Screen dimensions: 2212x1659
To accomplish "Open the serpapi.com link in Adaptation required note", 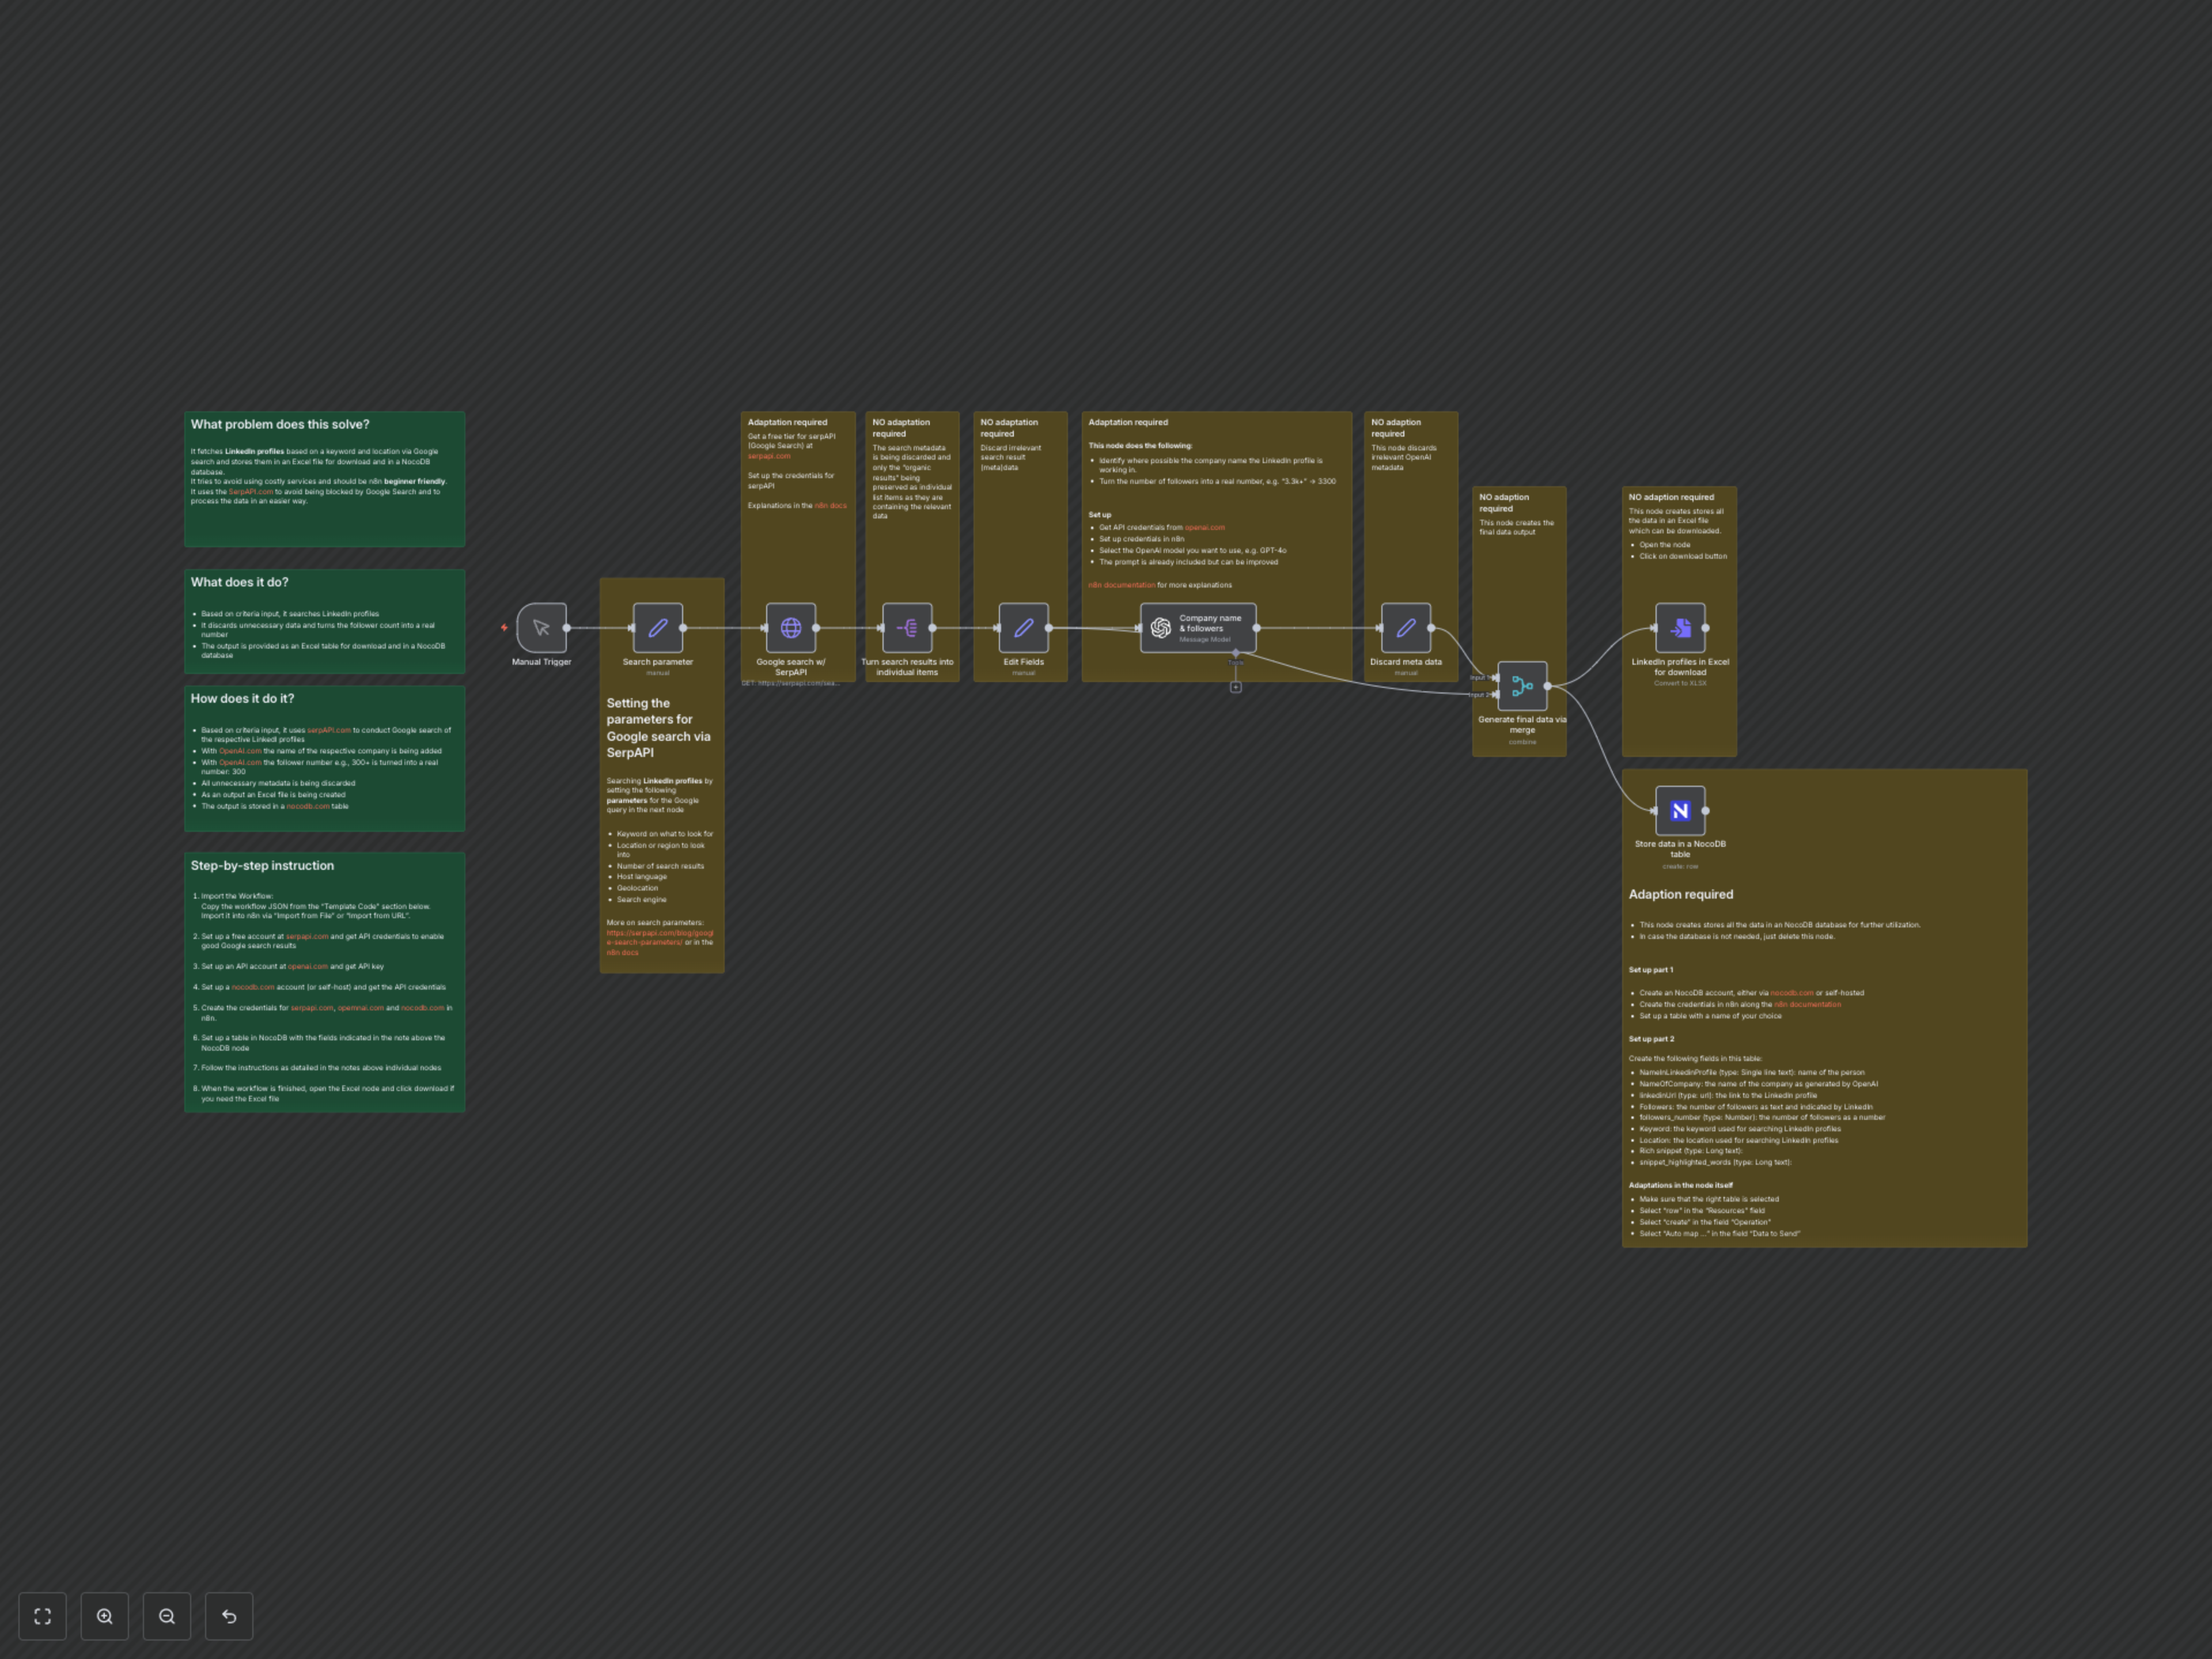I will (768, 456).
